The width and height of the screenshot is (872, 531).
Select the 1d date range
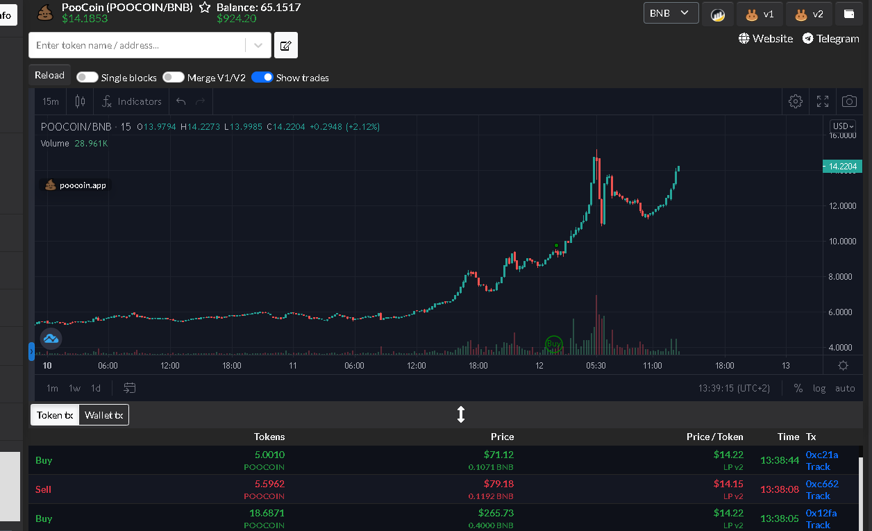click(96, 388)
